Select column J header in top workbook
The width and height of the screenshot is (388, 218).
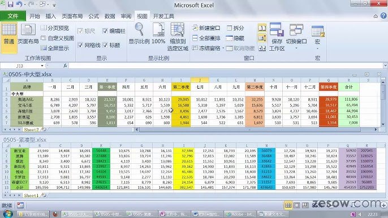[x=200, y=80]
